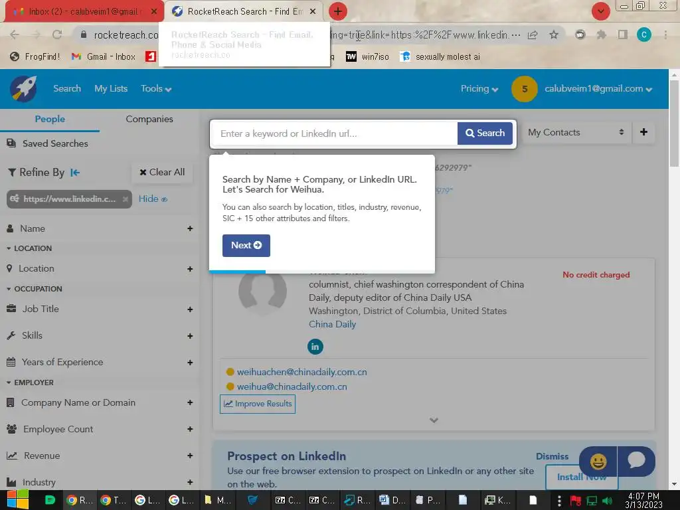
Task: Bookmark this page with star
Action: tap(554, 35)
